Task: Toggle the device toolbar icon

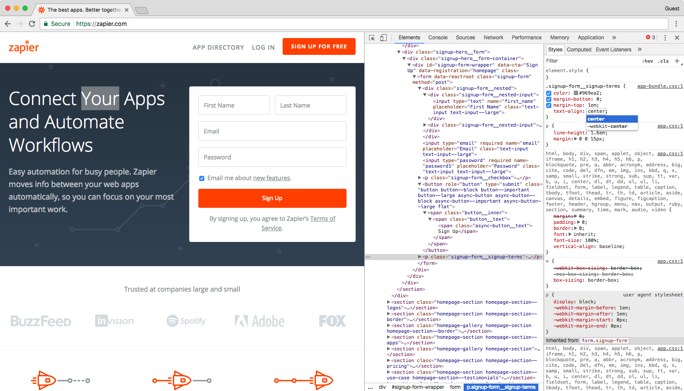Action: click(383, 38)
